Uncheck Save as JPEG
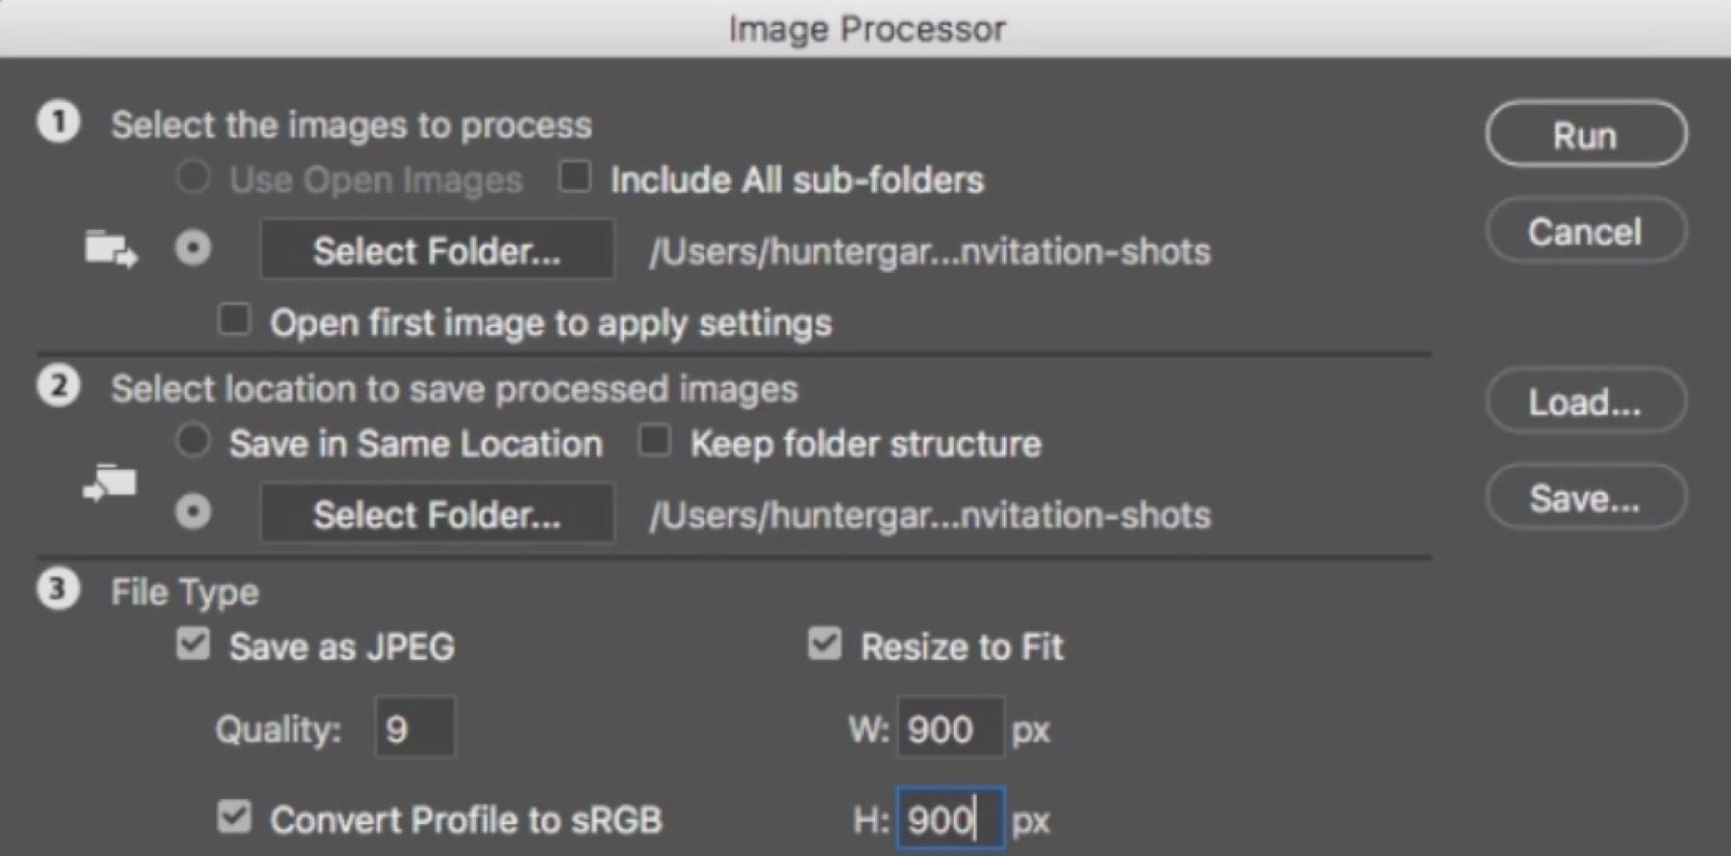This screenshot has width=1731, height=856. click(x=193, y=644)
